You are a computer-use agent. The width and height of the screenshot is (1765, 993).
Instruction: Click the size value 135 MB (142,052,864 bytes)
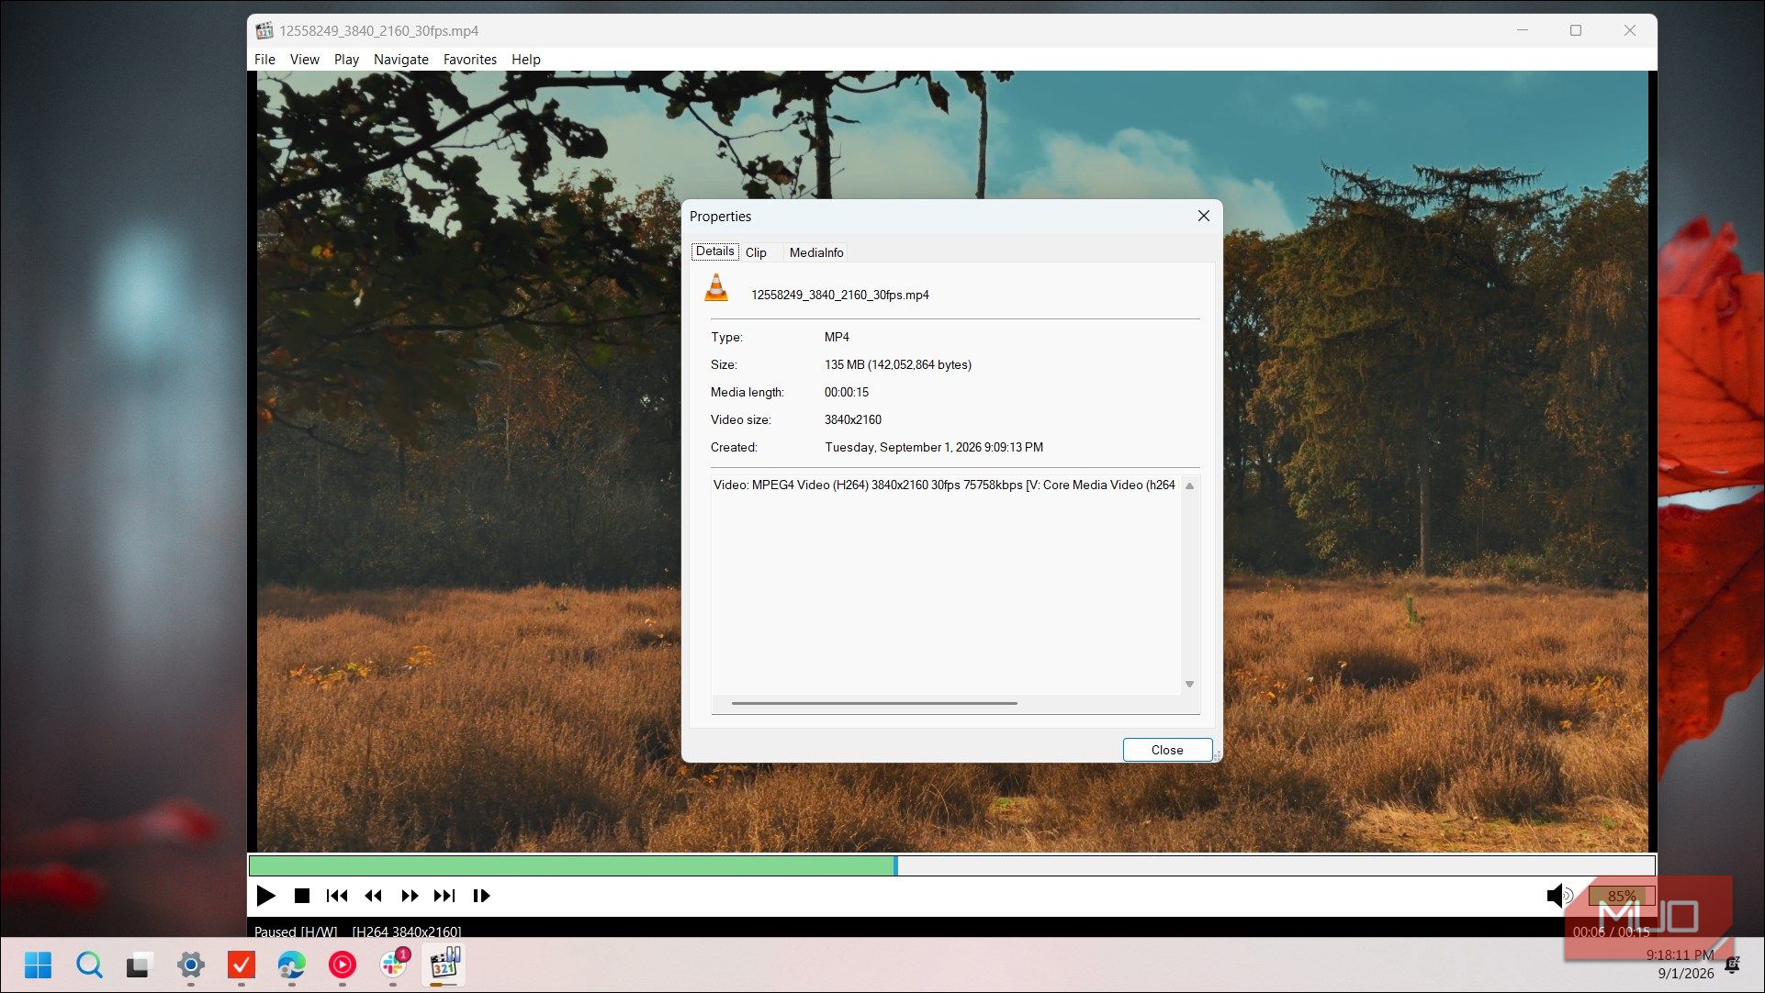[x=897, y=364]
